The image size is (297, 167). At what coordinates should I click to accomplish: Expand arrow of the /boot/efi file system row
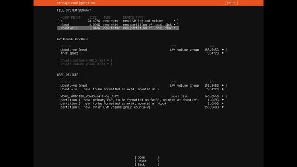pos(174,28)
